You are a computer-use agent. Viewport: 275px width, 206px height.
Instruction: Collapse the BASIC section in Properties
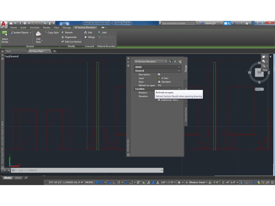tap(179, 67)
